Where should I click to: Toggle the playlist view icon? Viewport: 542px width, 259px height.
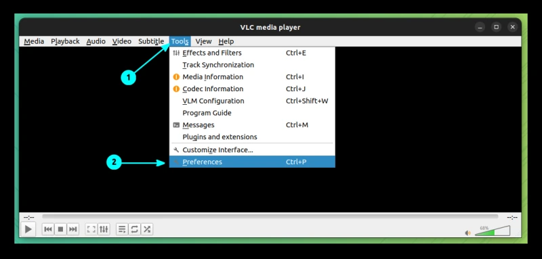coord(122,229)
